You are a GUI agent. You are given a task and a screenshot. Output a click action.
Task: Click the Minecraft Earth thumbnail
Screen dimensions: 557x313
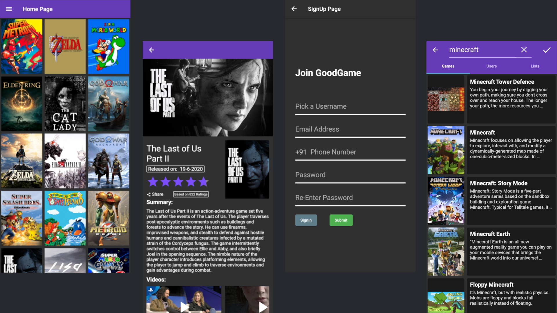[446, 252]
